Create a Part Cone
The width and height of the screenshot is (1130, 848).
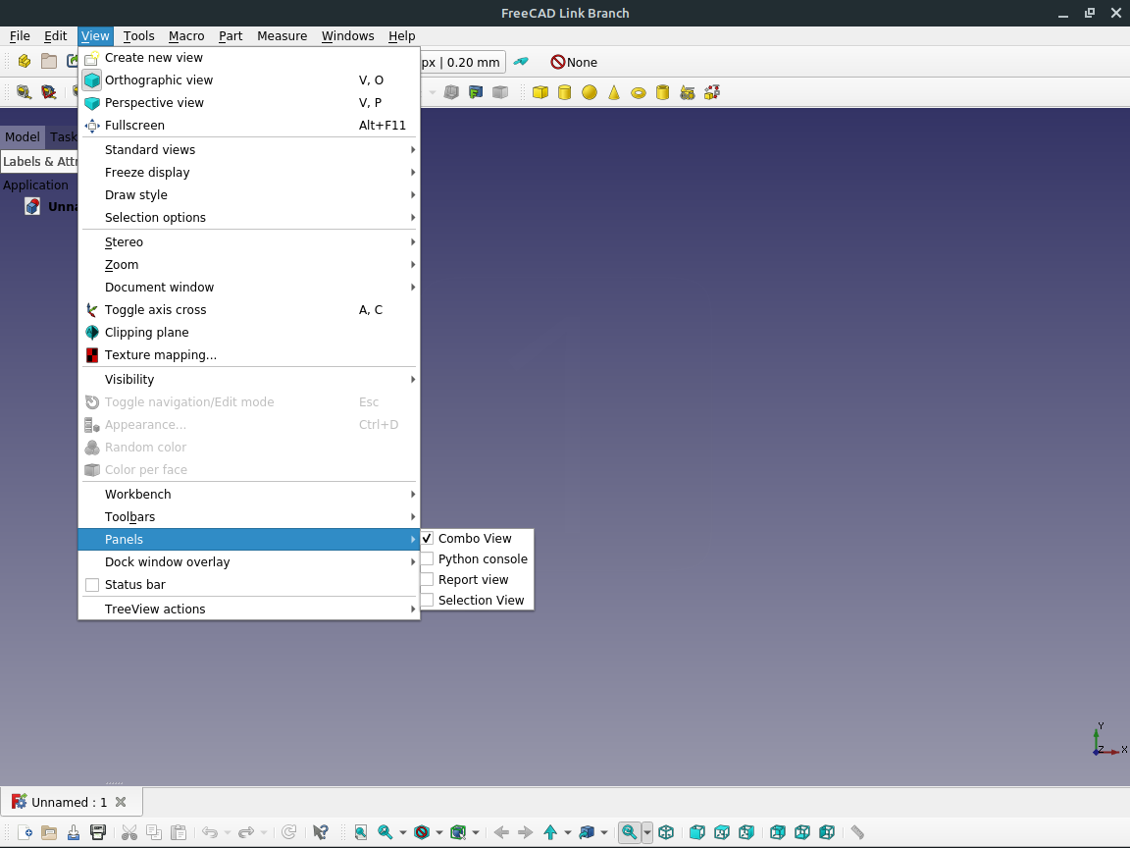pyautogui.click(x=612, y=91)
